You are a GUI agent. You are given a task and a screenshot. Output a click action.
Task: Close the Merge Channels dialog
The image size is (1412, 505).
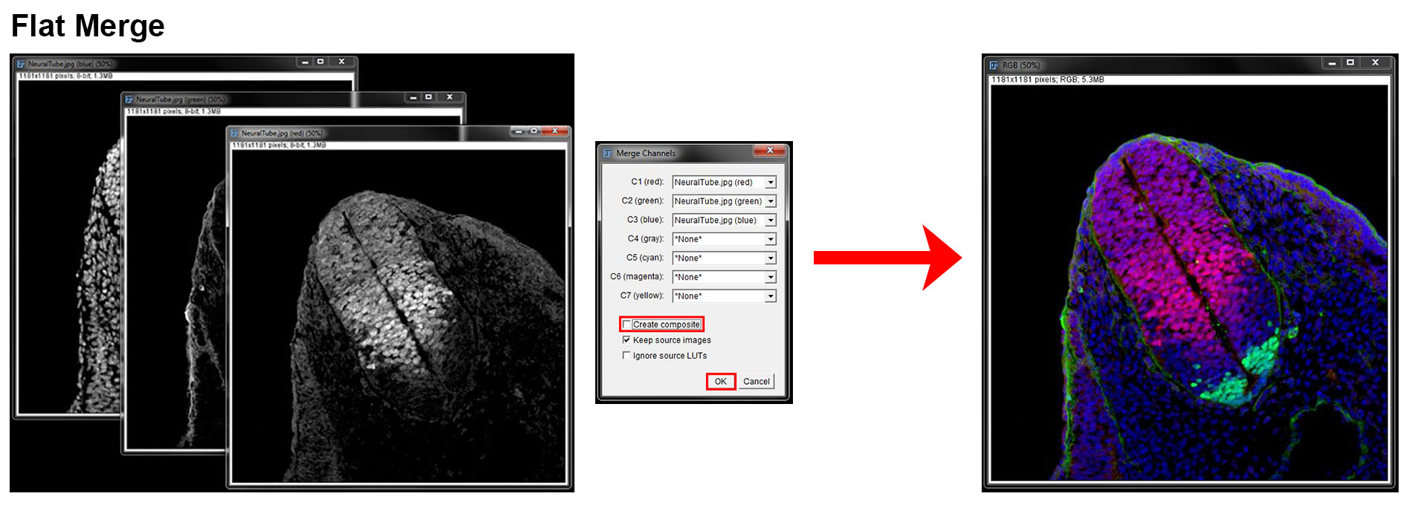click(x=770, y=151)
